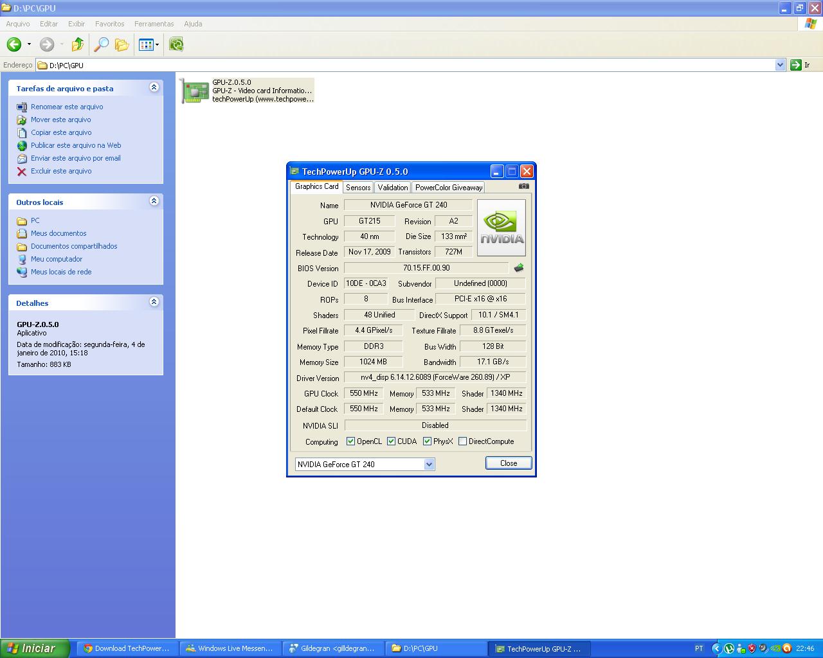Click the BIOS save chip icon
This screenshot has height=658, width=823.
pyautogui.click(x=519, y=268)
